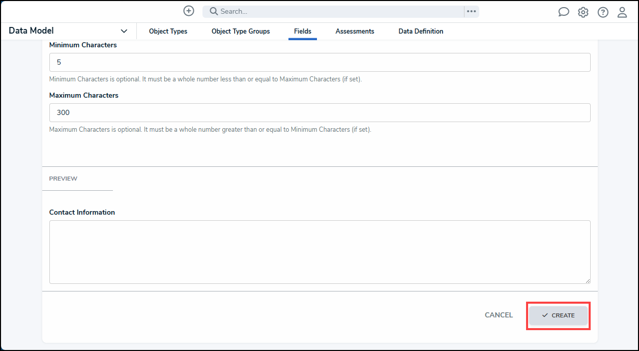Click the magnifier search icon

point(214,11)
